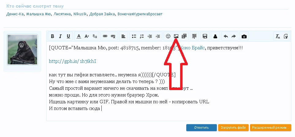Click the cat avatar thumbnail
The image size is (295, 137).
click(22, 50)
